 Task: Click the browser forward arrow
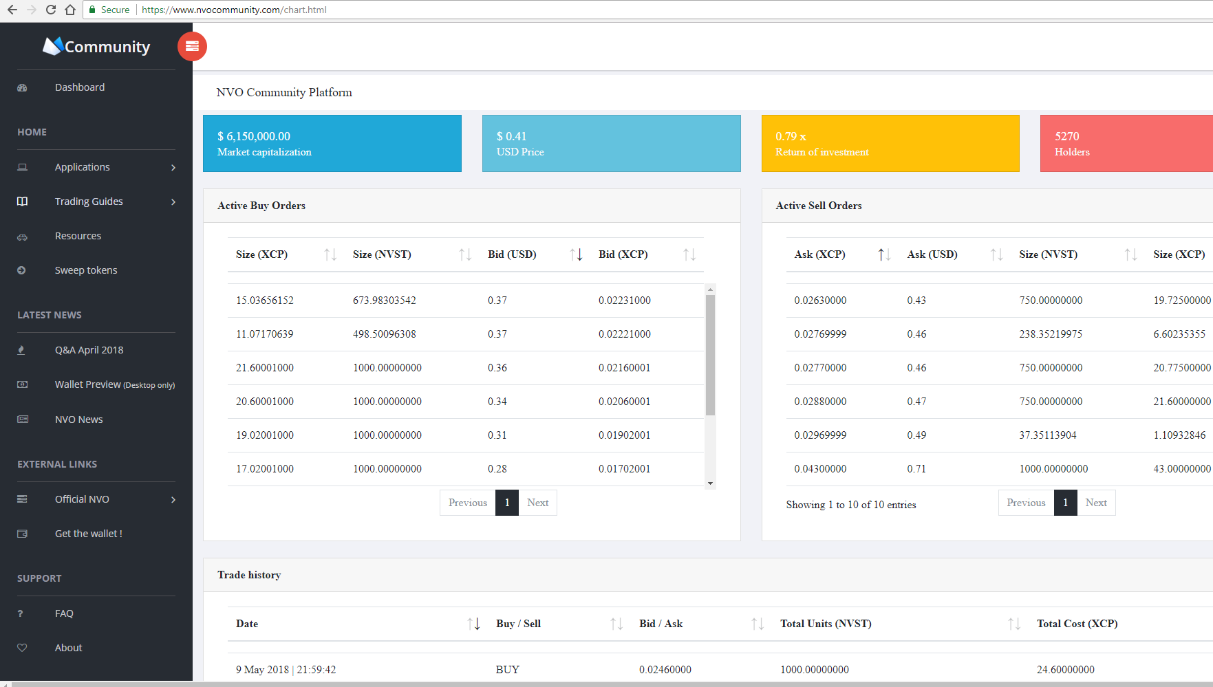31,10
